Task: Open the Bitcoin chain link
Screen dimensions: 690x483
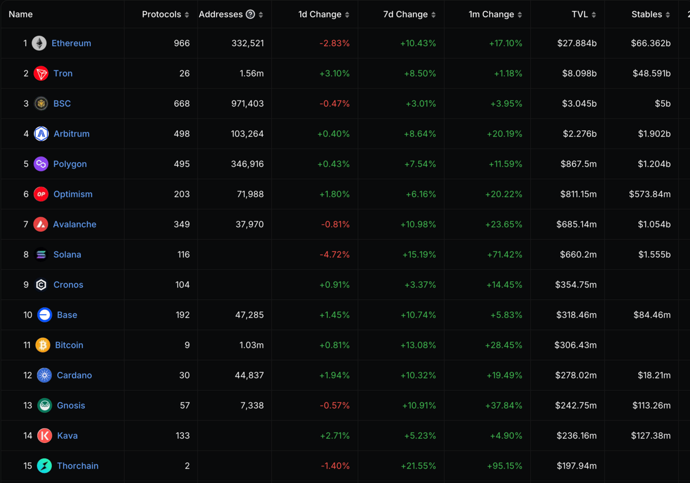Action: (x=69, y=345)
